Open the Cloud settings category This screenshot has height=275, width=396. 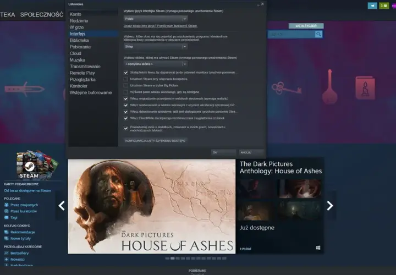(x=75, y=53)
